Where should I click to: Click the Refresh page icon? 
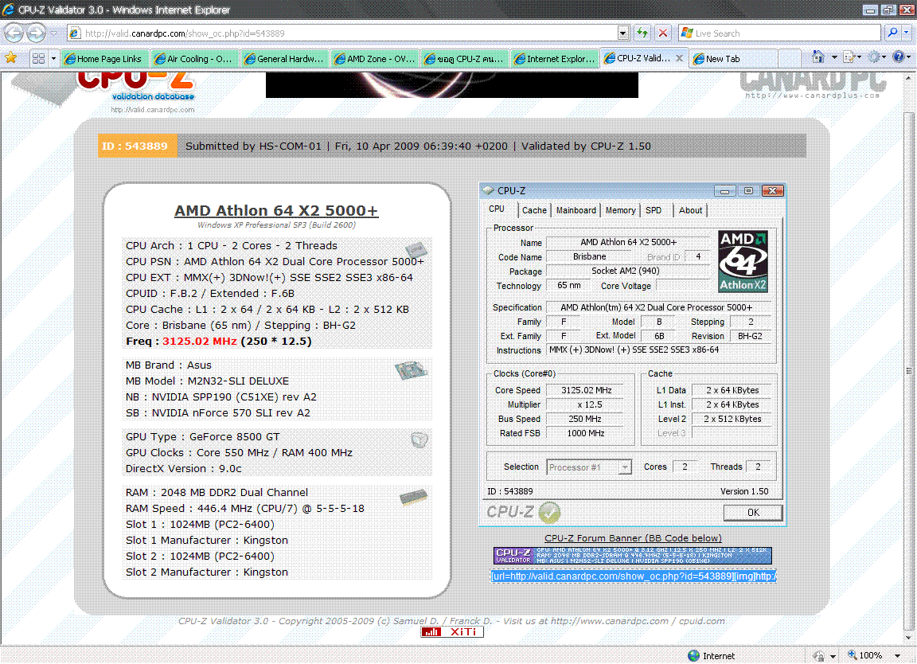click(642, 33)
